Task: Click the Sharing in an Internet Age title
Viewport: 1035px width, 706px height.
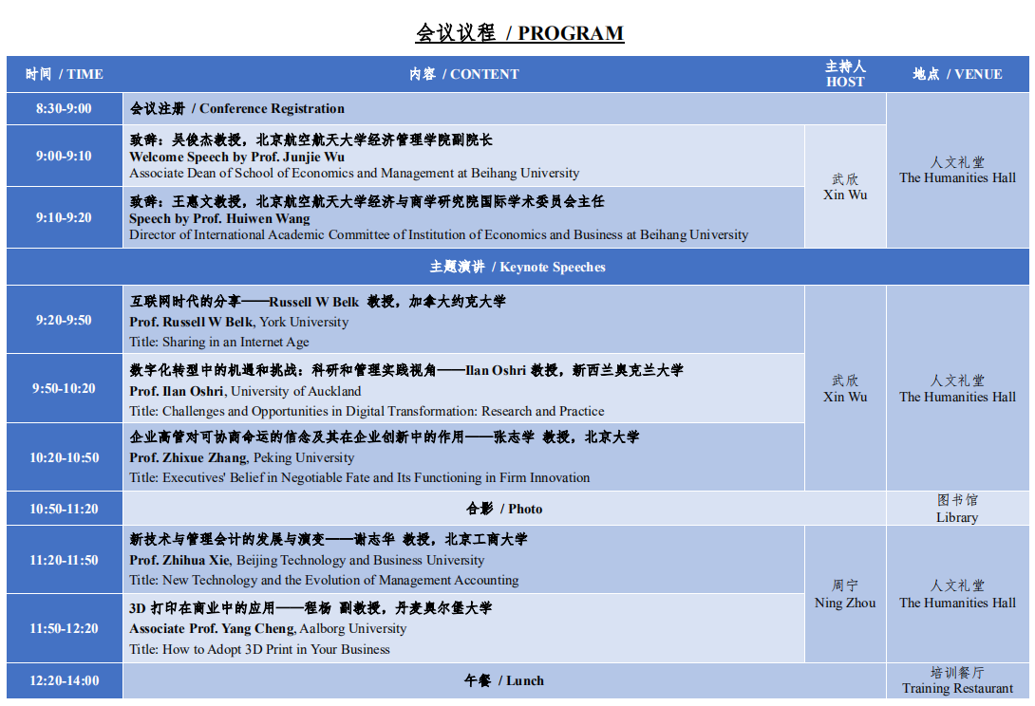Action: [219, 342]
